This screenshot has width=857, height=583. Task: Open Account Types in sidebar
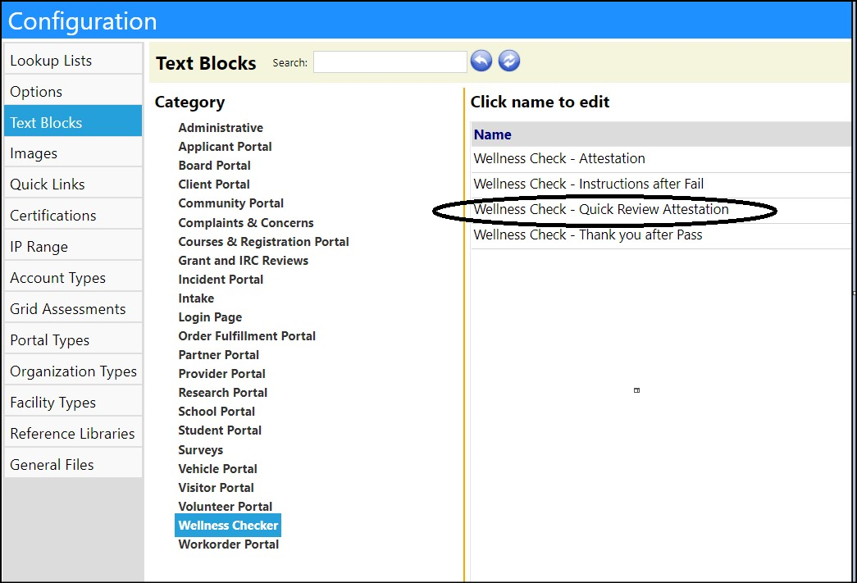(73, 278)
